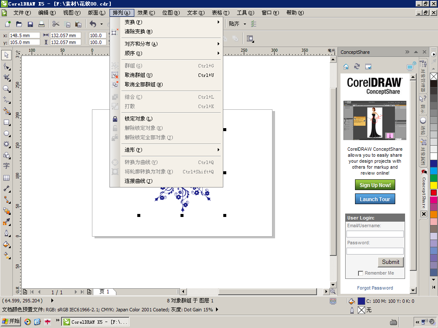Select the Dimension tool
Image resolution: width=438 pixels, height=328 pixels.
point(6,189)
